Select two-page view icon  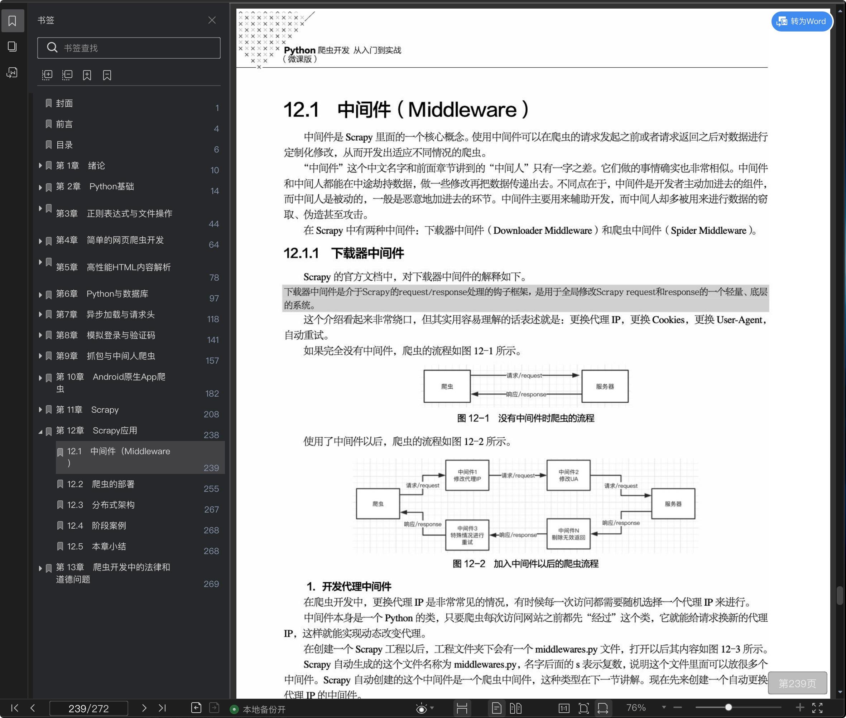pos(516,708)
